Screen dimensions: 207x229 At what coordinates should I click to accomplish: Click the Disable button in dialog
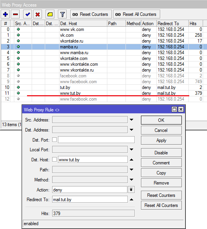161,153
